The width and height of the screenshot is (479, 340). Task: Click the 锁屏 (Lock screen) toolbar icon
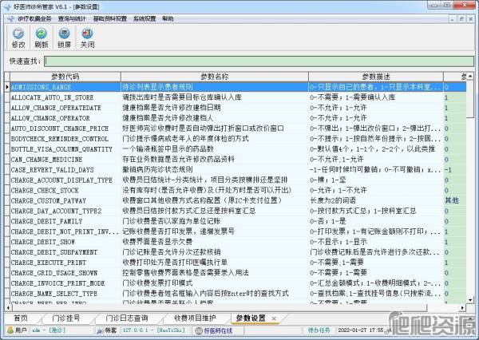(64, 37)
